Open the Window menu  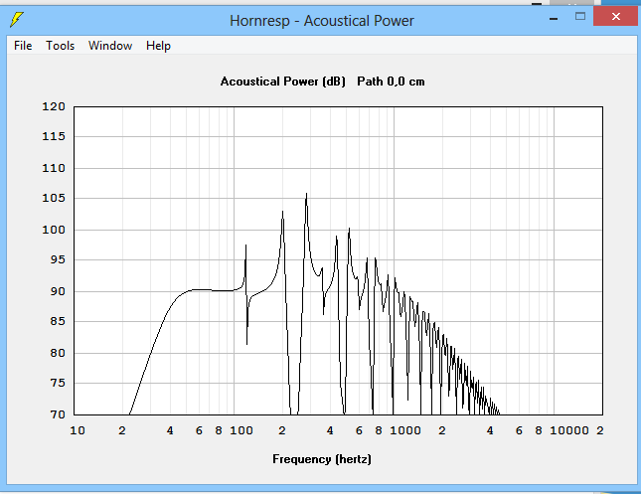tap(110, 46)
